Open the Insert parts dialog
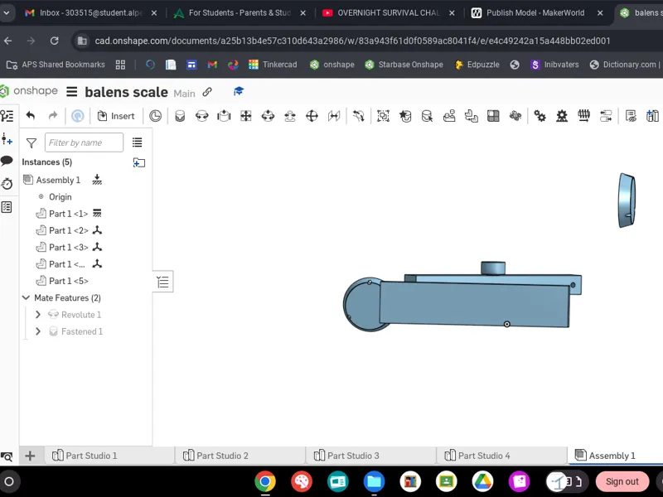The height and width of the screenshot is (497, 663). 116,116
